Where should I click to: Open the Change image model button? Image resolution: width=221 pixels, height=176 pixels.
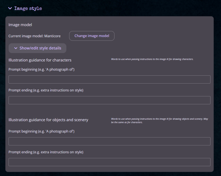tap(92, 36)
